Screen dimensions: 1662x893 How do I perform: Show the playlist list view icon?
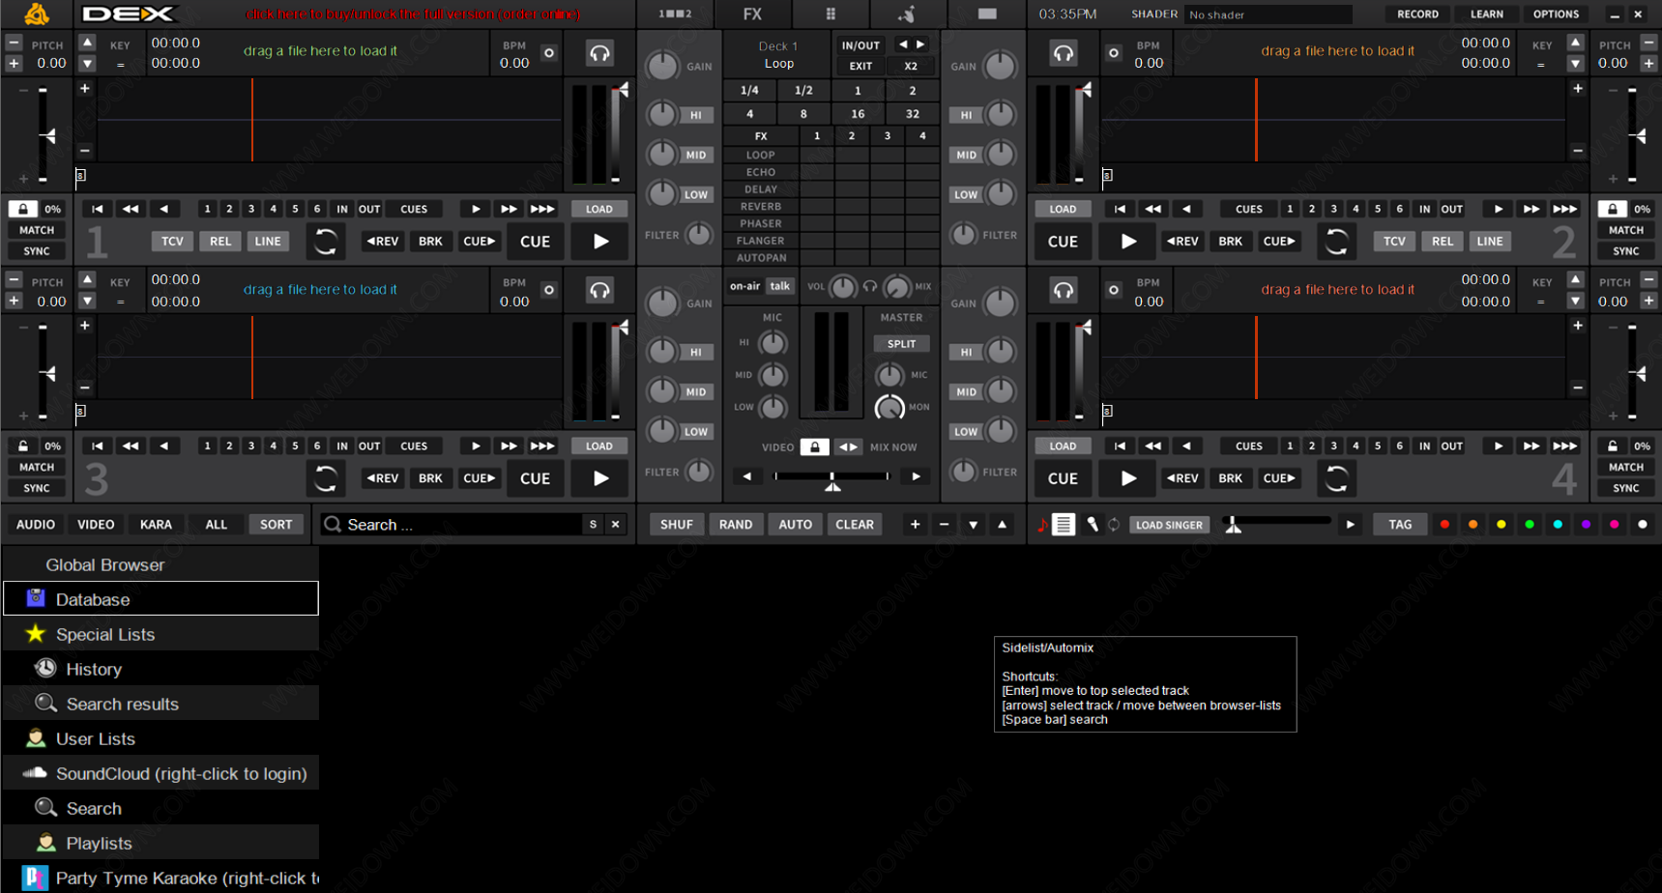1064,525
